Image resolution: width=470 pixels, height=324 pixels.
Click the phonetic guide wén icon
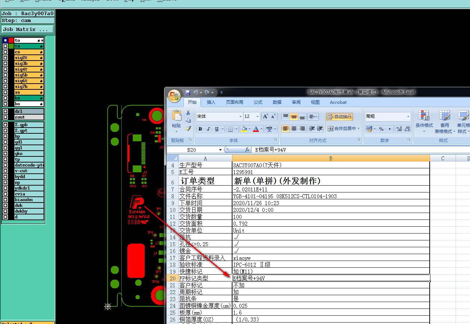(x=269, y=129)
